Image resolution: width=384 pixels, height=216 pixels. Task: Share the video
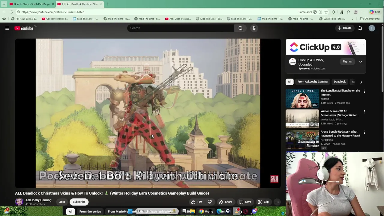[226, 202]
